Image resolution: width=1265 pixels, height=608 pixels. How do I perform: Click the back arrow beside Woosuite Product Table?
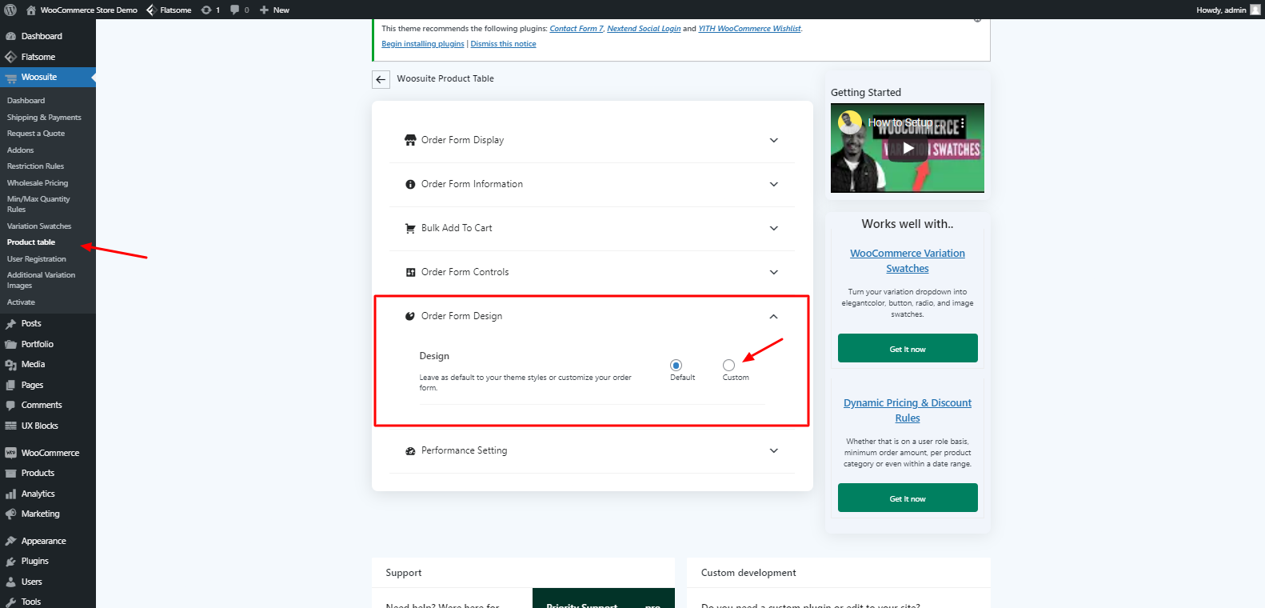click(381, 79)
